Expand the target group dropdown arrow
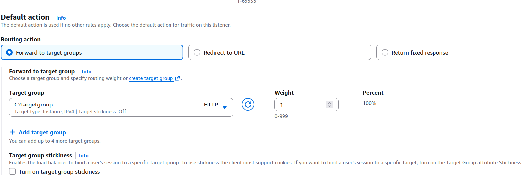528x182 pixels. tap(225, 107)
